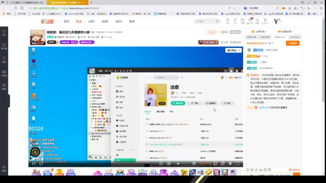The width and height of the screenshot is (326, 183).
Task: Go to 首页 in Douyu navigation
Action: point(66,22)
